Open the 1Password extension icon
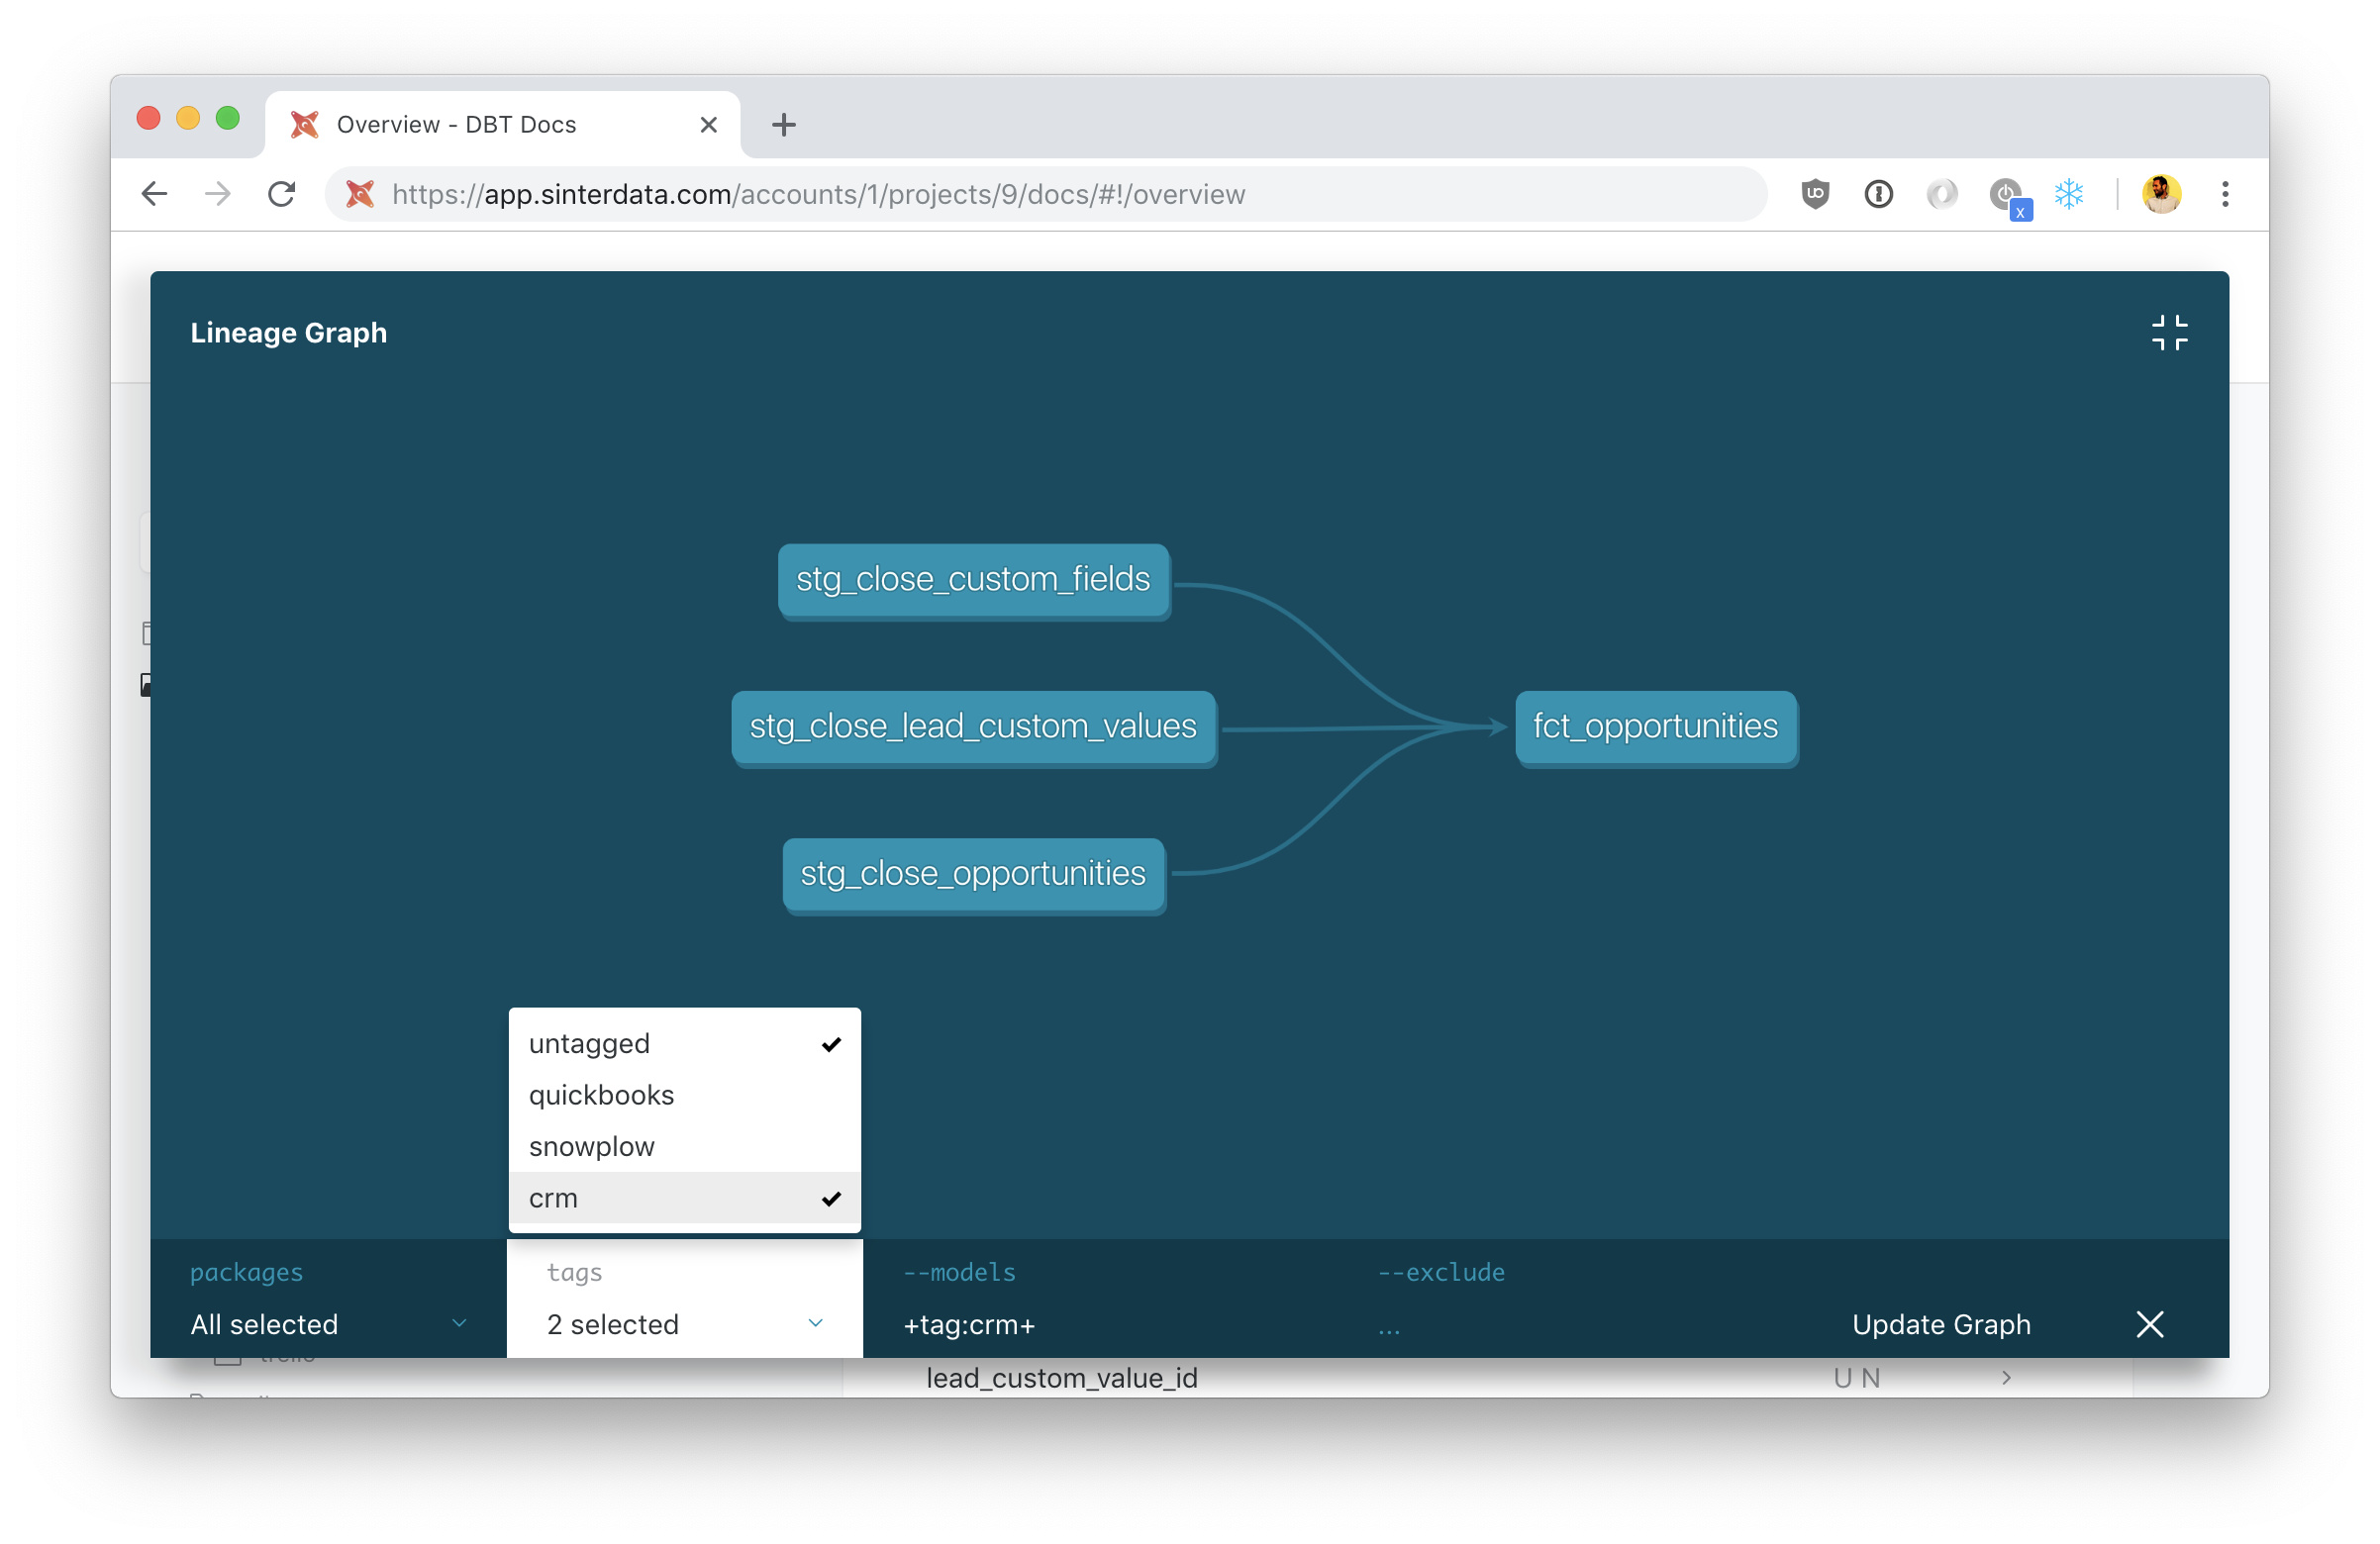Screen dimensions: 2380x1544 tap(1878, 194)
